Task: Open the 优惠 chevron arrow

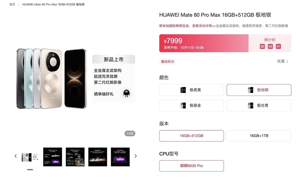Action: pyautogui.click(x=287, y=62)
